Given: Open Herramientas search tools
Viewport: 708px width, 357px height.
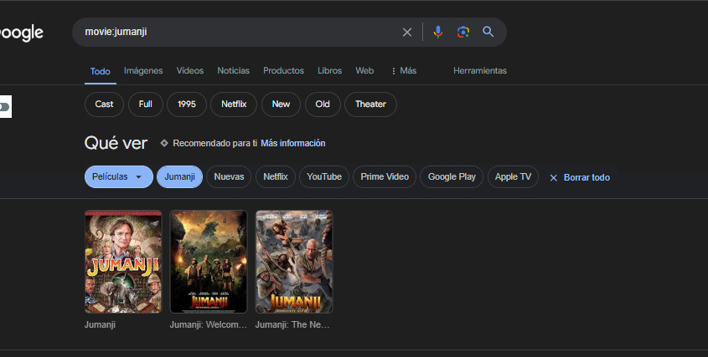Looking at the screenshot, I should pos(479,71).
